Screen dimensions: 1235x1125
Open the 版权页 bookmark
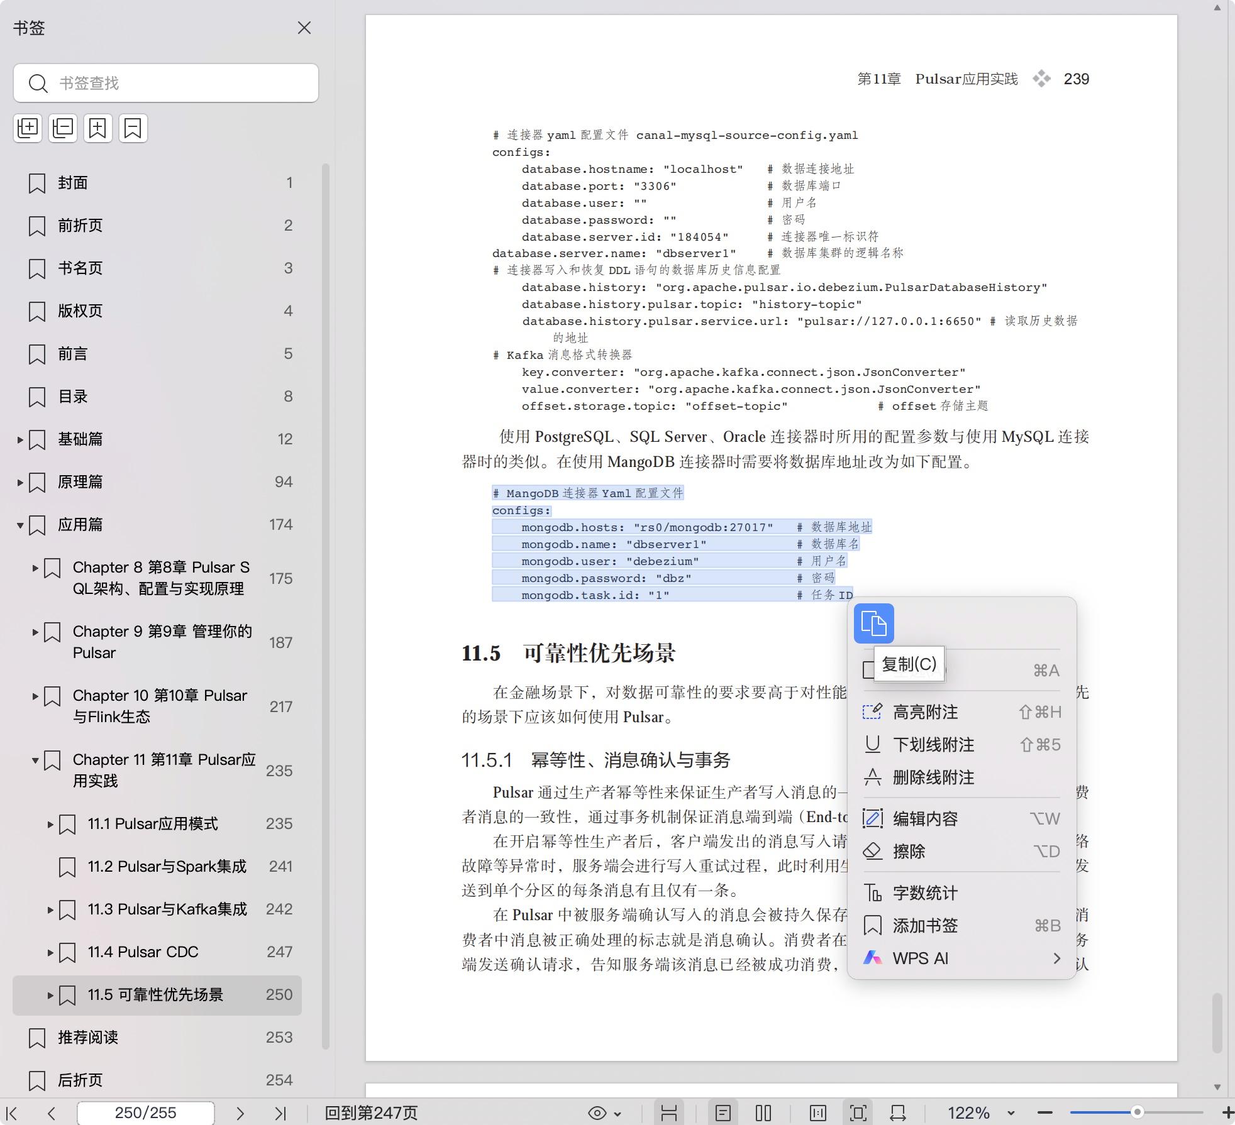point(157,311)
